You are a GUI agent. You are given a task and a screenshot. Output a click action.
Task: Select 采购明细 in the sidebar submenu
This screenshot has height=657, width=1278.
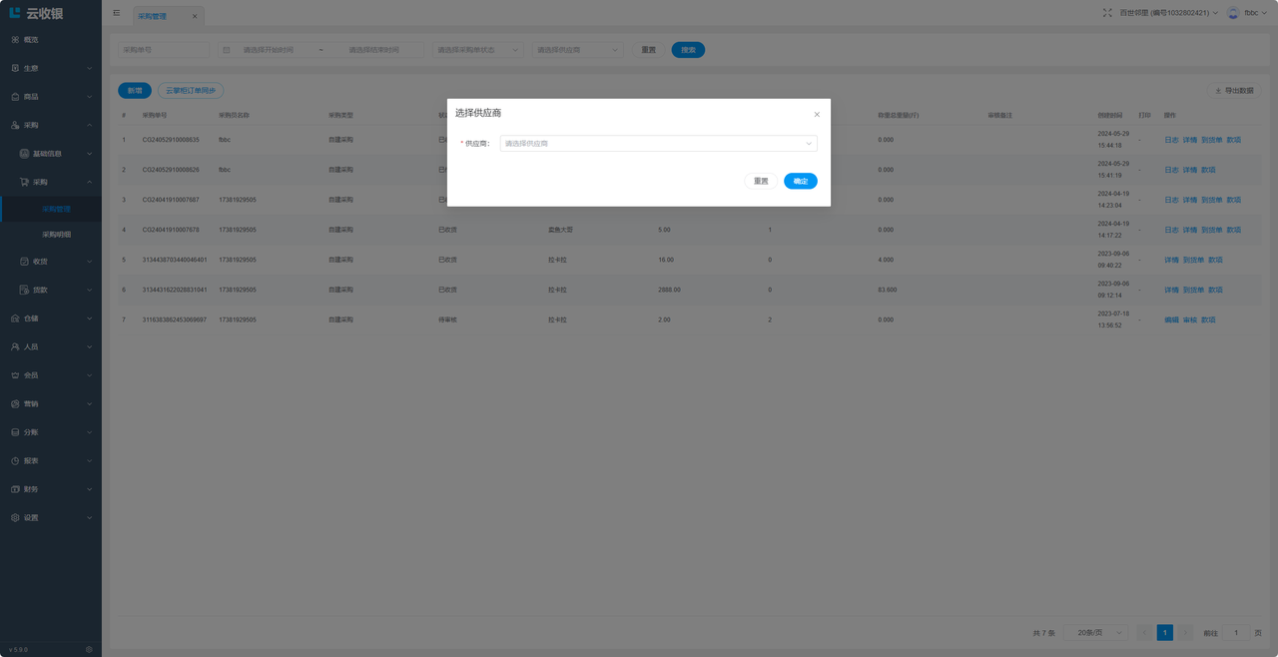tap(56, 235)
